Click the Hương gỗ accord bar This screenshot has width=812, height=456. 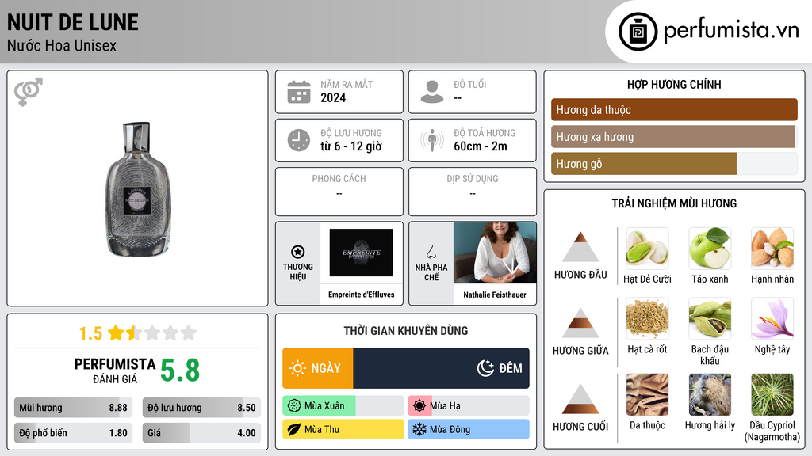point(674,164)
